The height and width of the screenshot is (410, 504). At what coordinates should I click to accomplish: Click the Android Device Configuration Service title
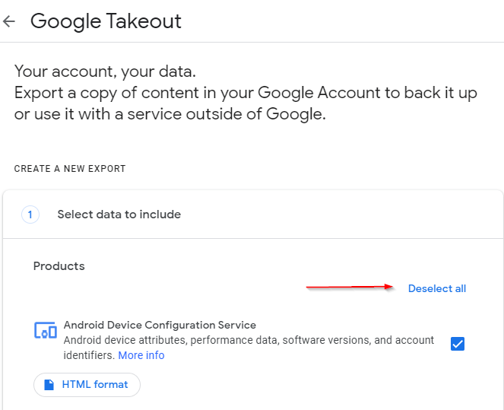[160, 325]
